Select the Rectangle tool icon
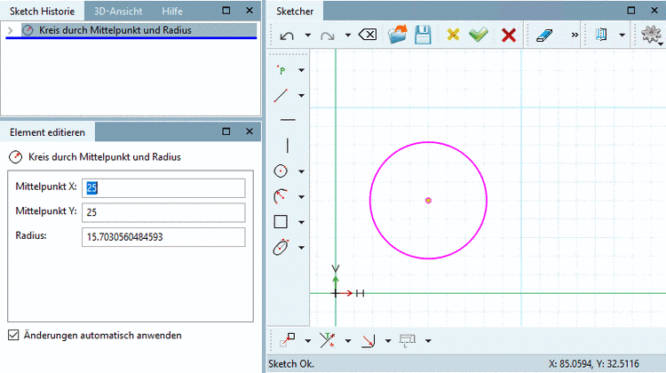This screenshot has height=373, width=666. pos(281,222)
